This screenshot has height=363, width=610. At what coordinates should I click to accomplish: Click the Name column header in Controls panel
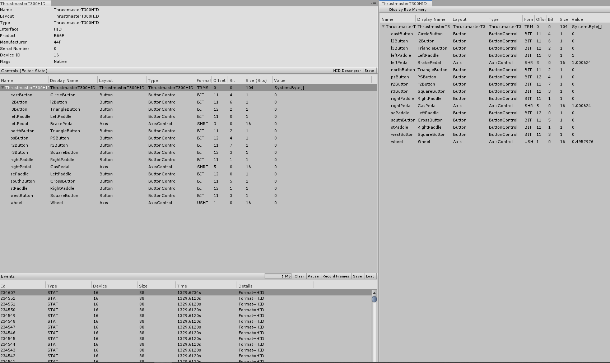pos(6,80)
